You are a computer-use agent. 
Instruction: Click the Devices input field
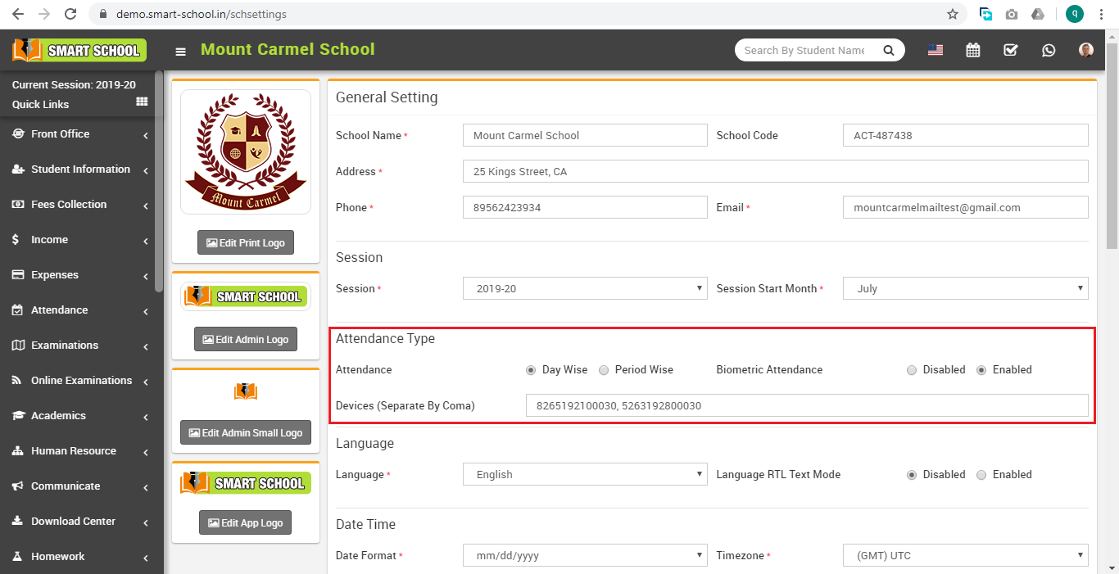[806, 405]
